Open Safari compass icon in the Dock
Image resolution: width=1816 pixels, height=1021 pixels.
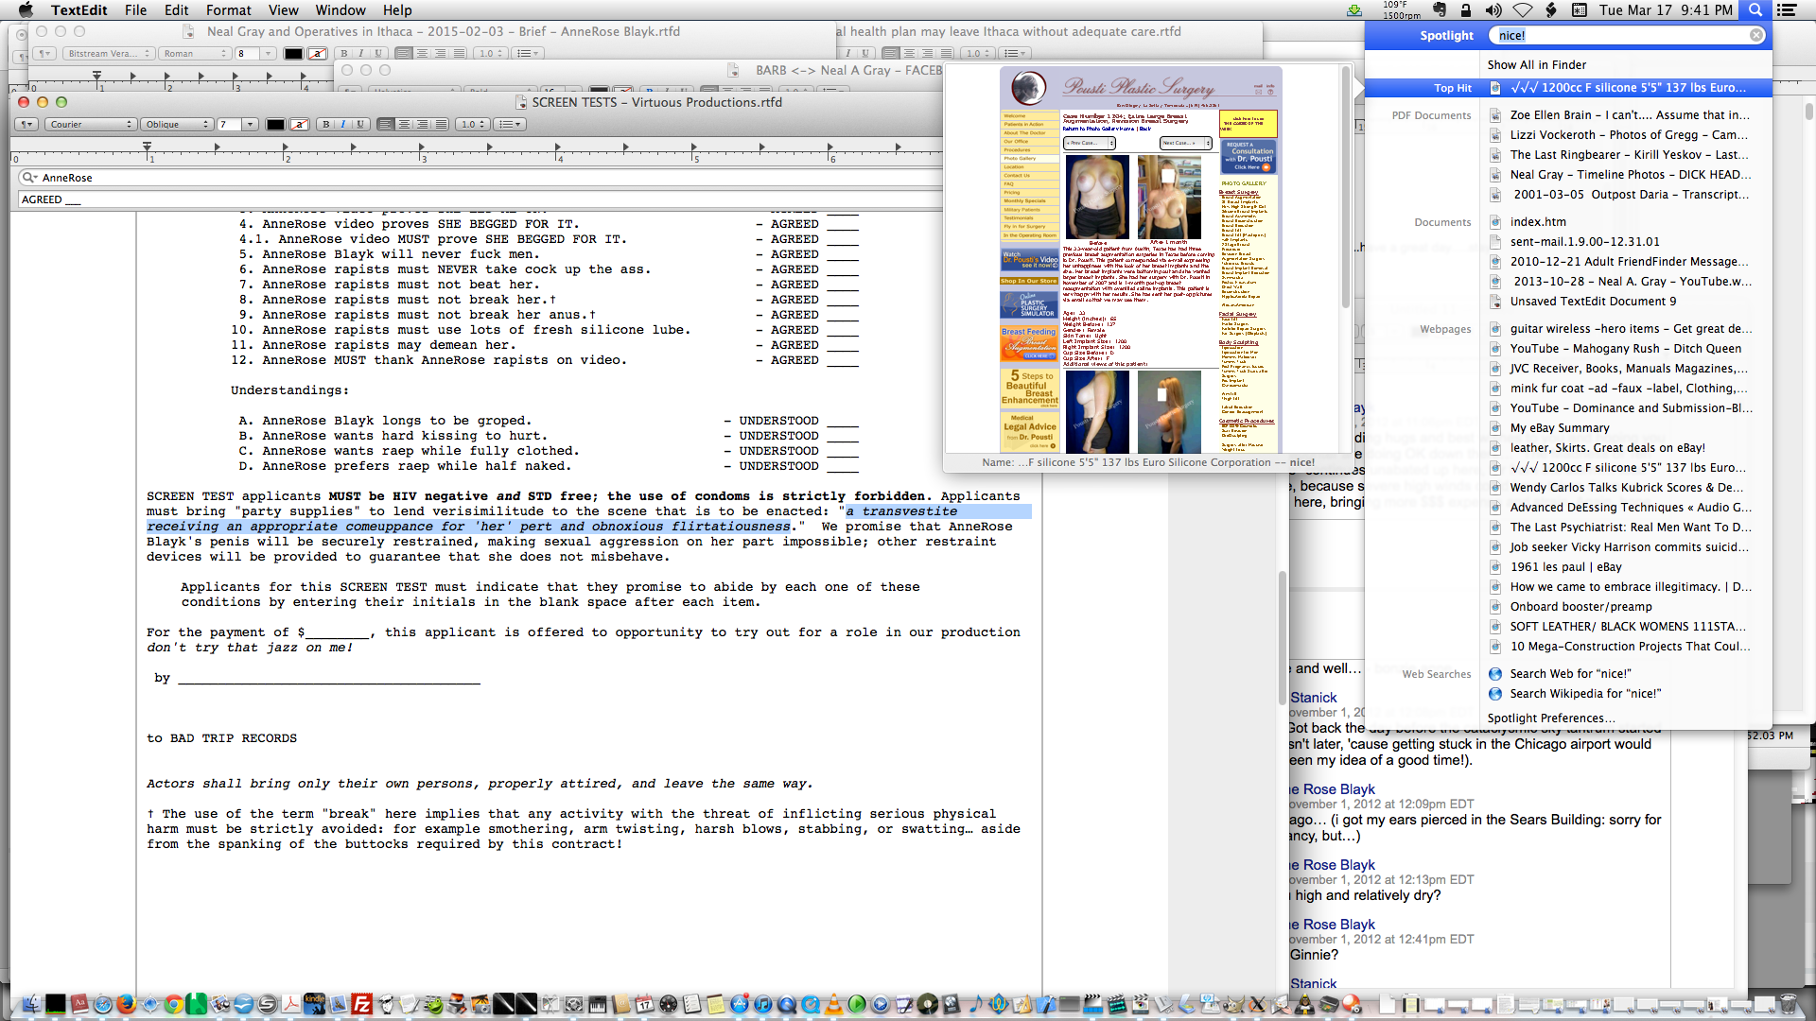(102, 1004)
